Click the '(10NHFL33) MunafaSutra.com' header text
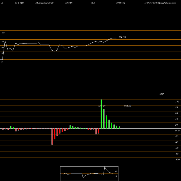Viewport: 181px width, 181px height. (x=160, y=3)
